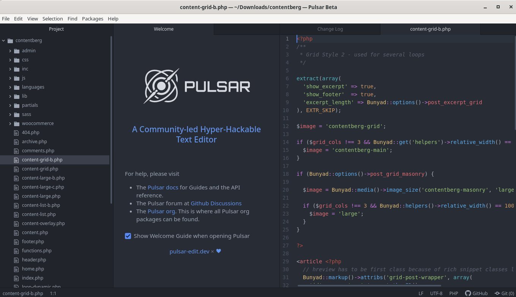Expand the js folder chevron

coord(10,78)
